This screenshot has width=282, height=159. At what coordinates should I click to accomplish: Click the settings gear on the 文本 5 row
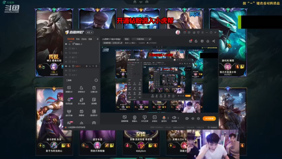coord(86,66)
